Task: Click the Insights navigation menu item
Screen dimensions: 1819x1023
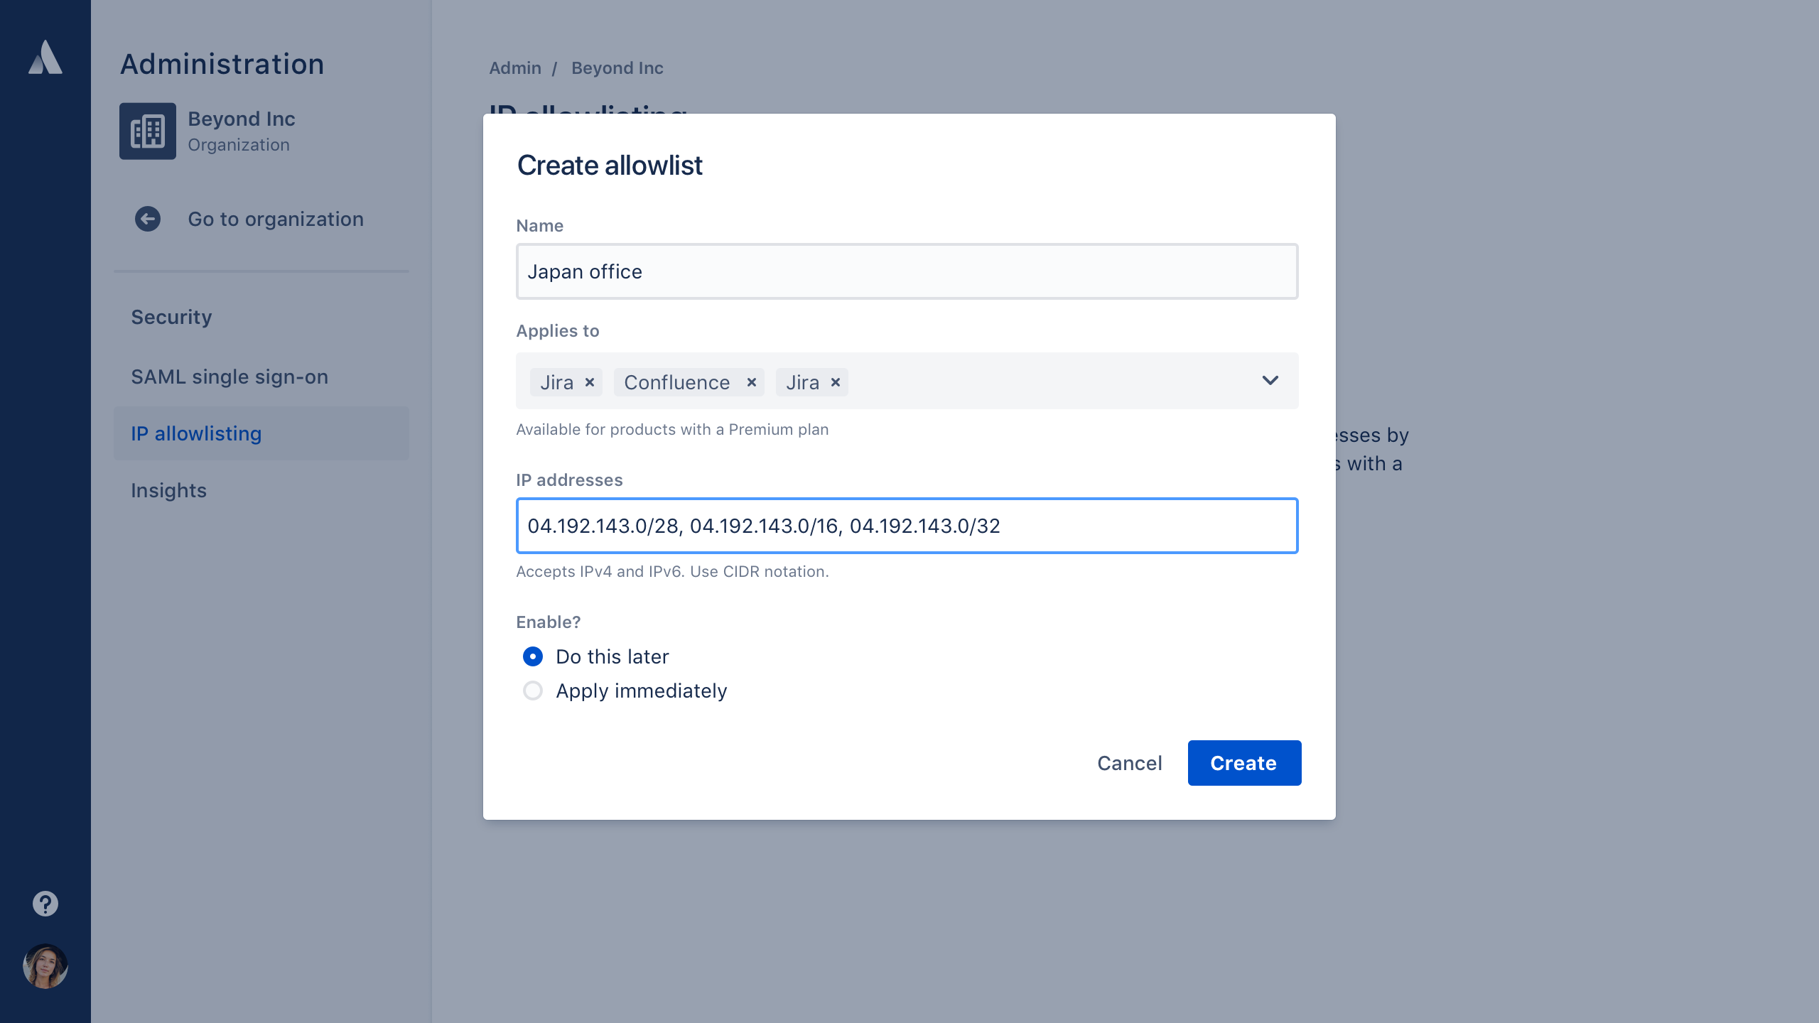Action: click(168, 489)
